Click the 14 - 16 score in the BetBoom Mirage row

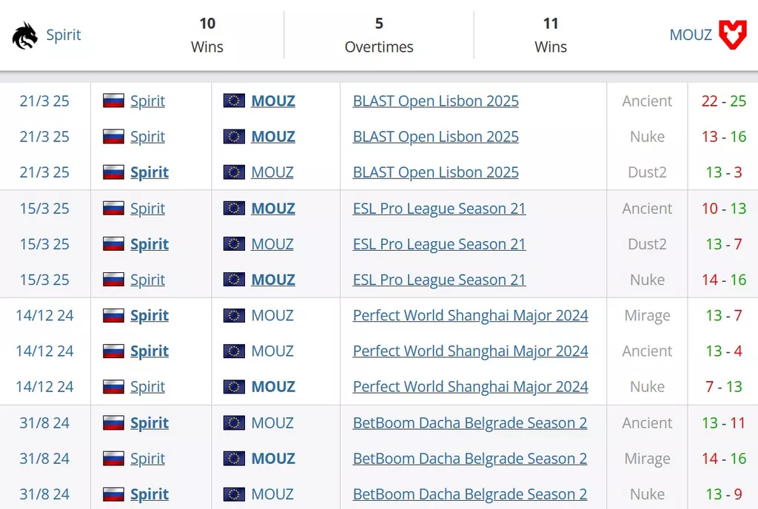[x=724, y=459]
